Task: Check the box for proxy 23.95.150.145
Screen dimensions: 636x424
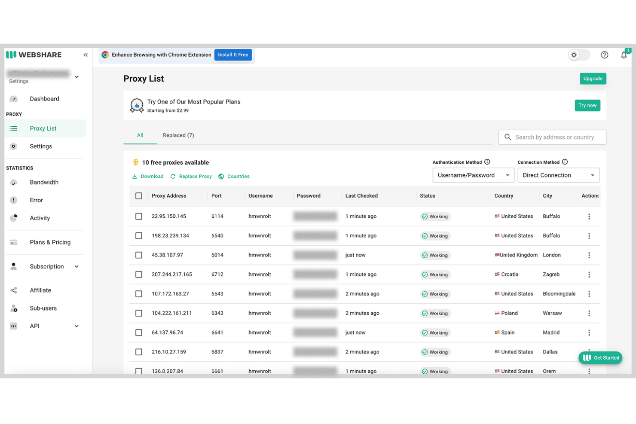Action: pos(139,217)
